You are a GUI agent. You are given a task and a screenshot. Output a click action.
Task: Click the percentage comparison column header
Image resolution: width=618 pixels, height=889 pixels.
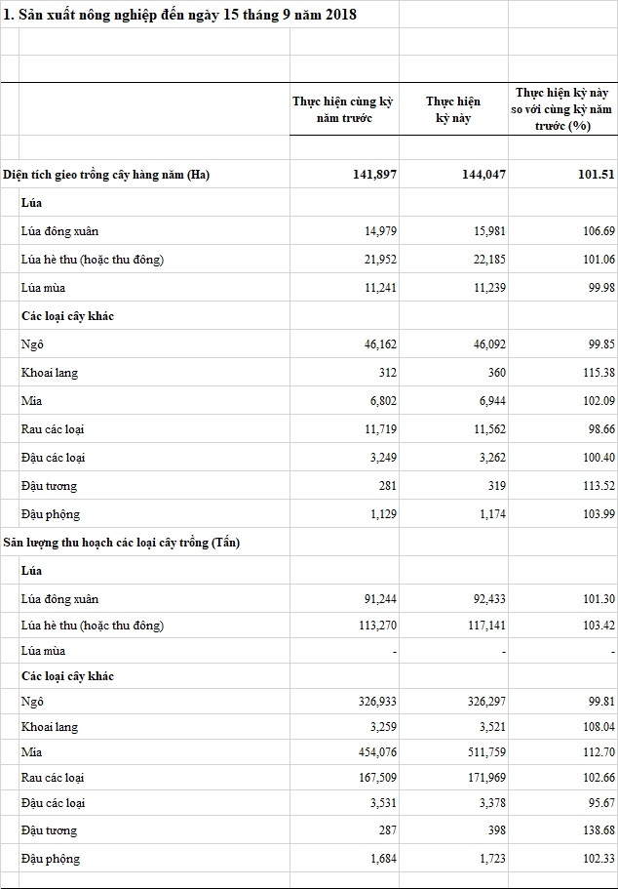tap(563, 109)
